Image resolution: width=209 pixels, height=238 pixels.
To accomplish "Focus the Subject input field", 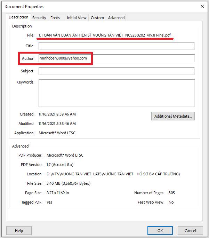I will click(x=116, y=71).
